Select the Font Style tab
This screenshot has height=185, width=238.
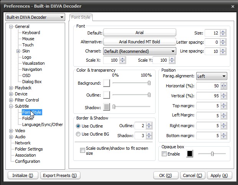[81, 17]
